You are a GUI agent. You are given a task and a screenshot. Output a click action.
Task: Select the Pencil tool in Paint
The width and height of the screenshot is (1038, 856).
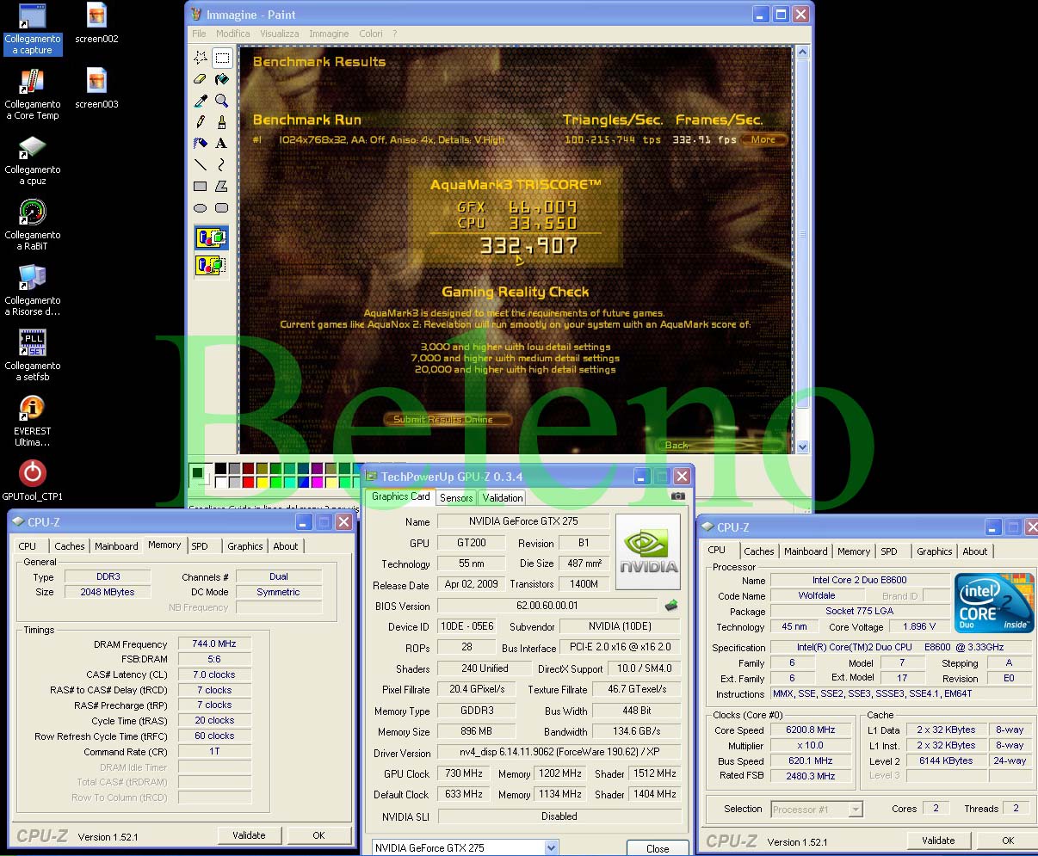click(201, 122)
